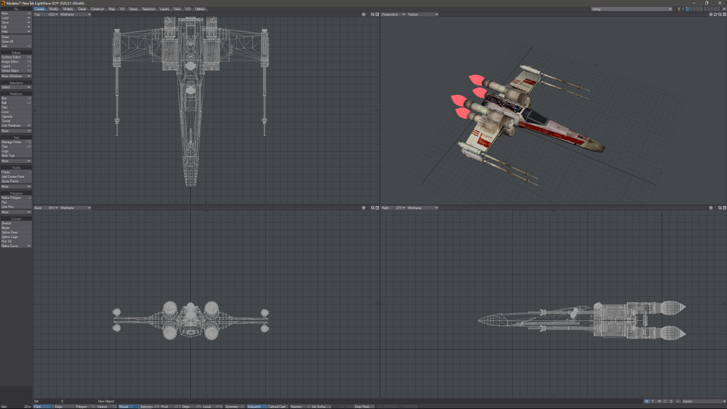This screenshot has width=727, height=409.
Task: Click the pan icon in Back viewport
Action: [x=363, y=208]
